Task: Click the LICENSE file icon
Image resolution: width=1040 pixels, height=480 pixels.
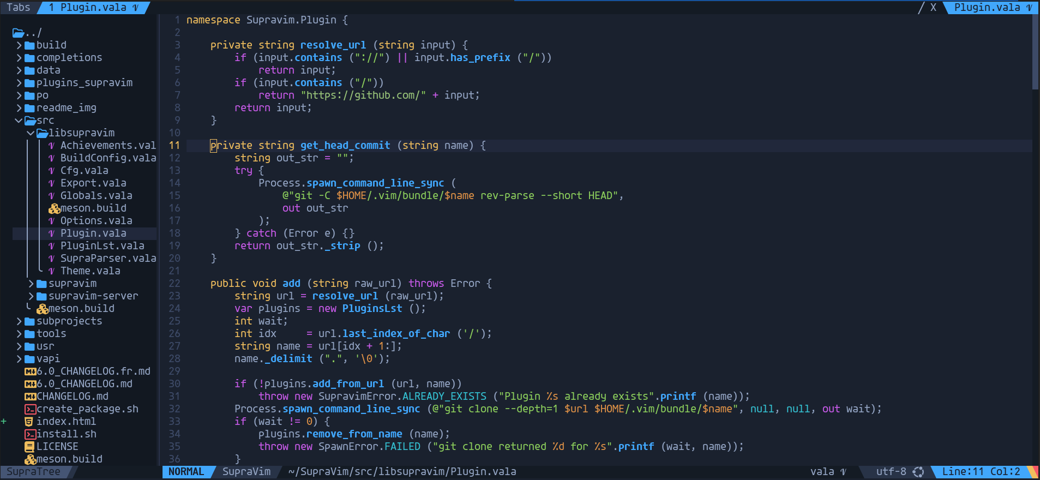Action: click(29, 447)
